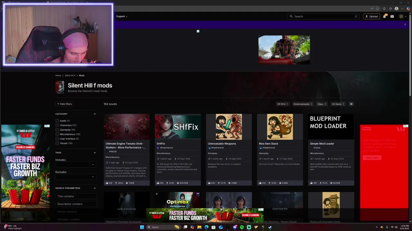Screen dimensions: 412x231
Task: Open the Support menu
Action: [122, 16]
